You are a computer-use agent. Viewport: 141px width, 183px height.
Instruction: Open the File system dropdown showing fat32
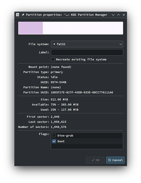pos(87,44)
